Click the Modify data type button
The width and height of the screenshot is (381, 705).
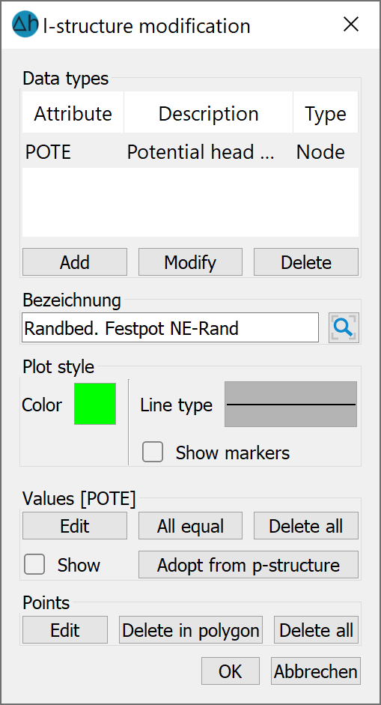point(190,261)
